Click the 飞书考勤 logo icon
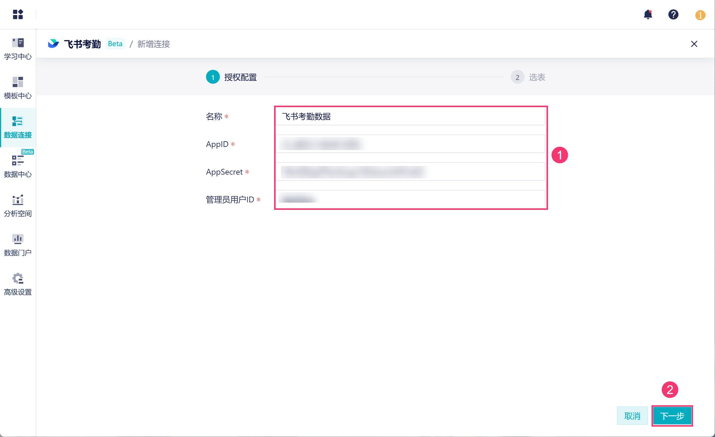The width and height of the screenshot is (715, 437). click(x=53, y=44)
